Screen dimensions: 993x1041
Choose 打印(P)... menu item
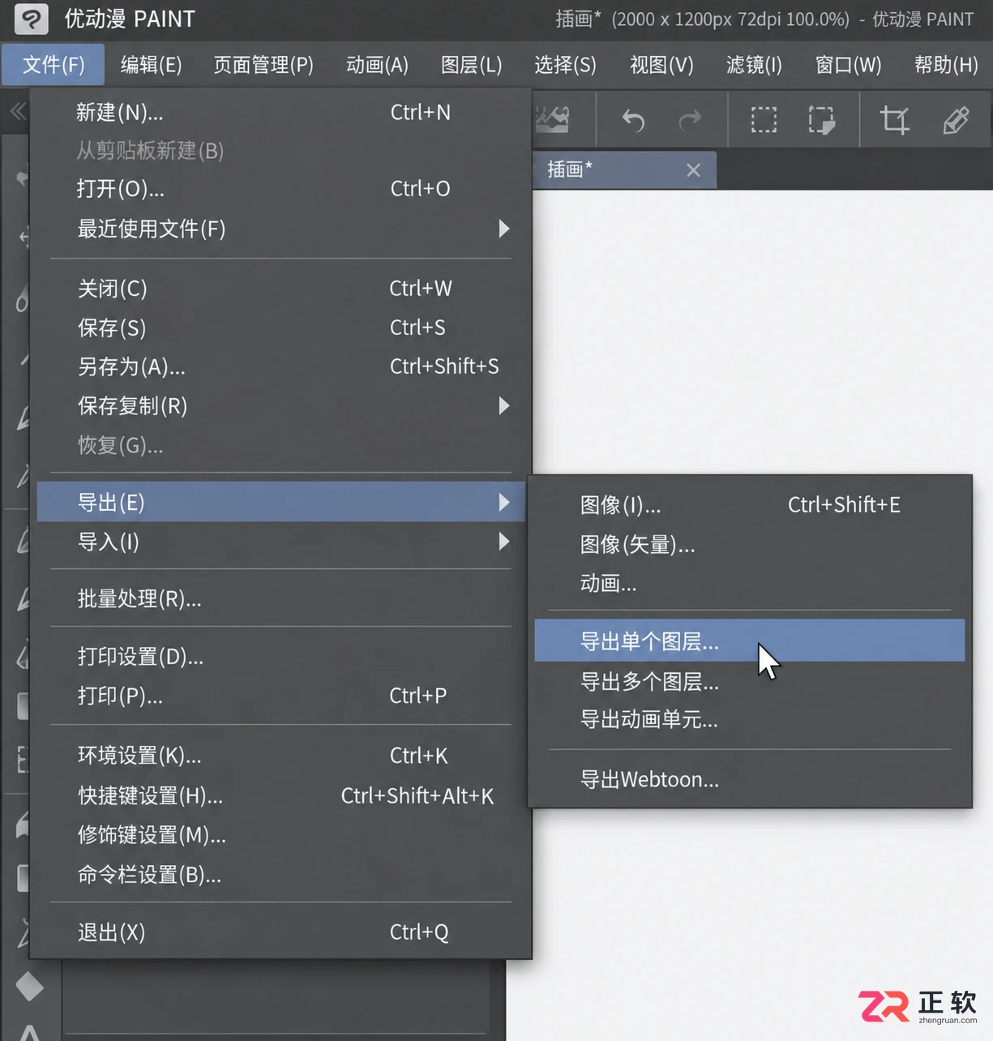(280, 696)
